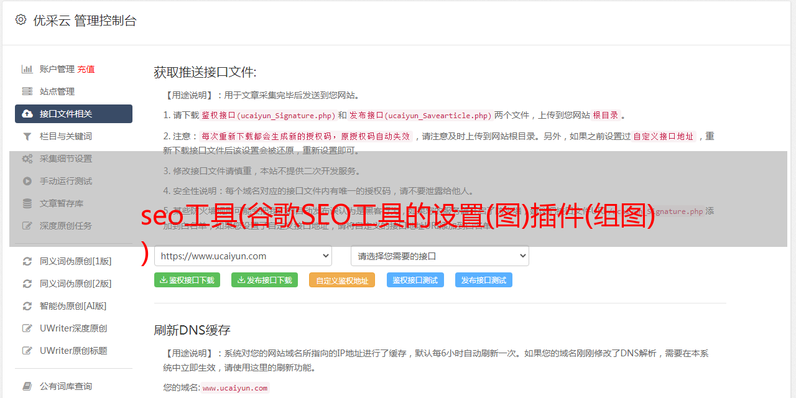Click the www.ucaiyun.com domain text
796x398 pixels.
point(235,388)
